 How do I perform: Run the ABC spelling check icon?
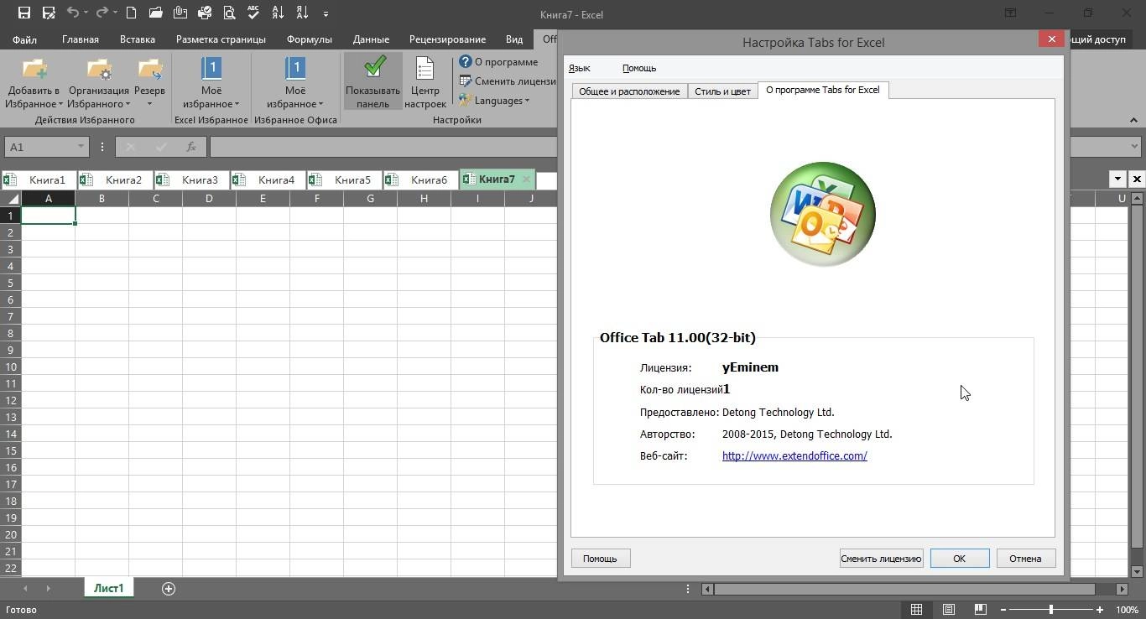pyautogui.click(x=253, y=13)
